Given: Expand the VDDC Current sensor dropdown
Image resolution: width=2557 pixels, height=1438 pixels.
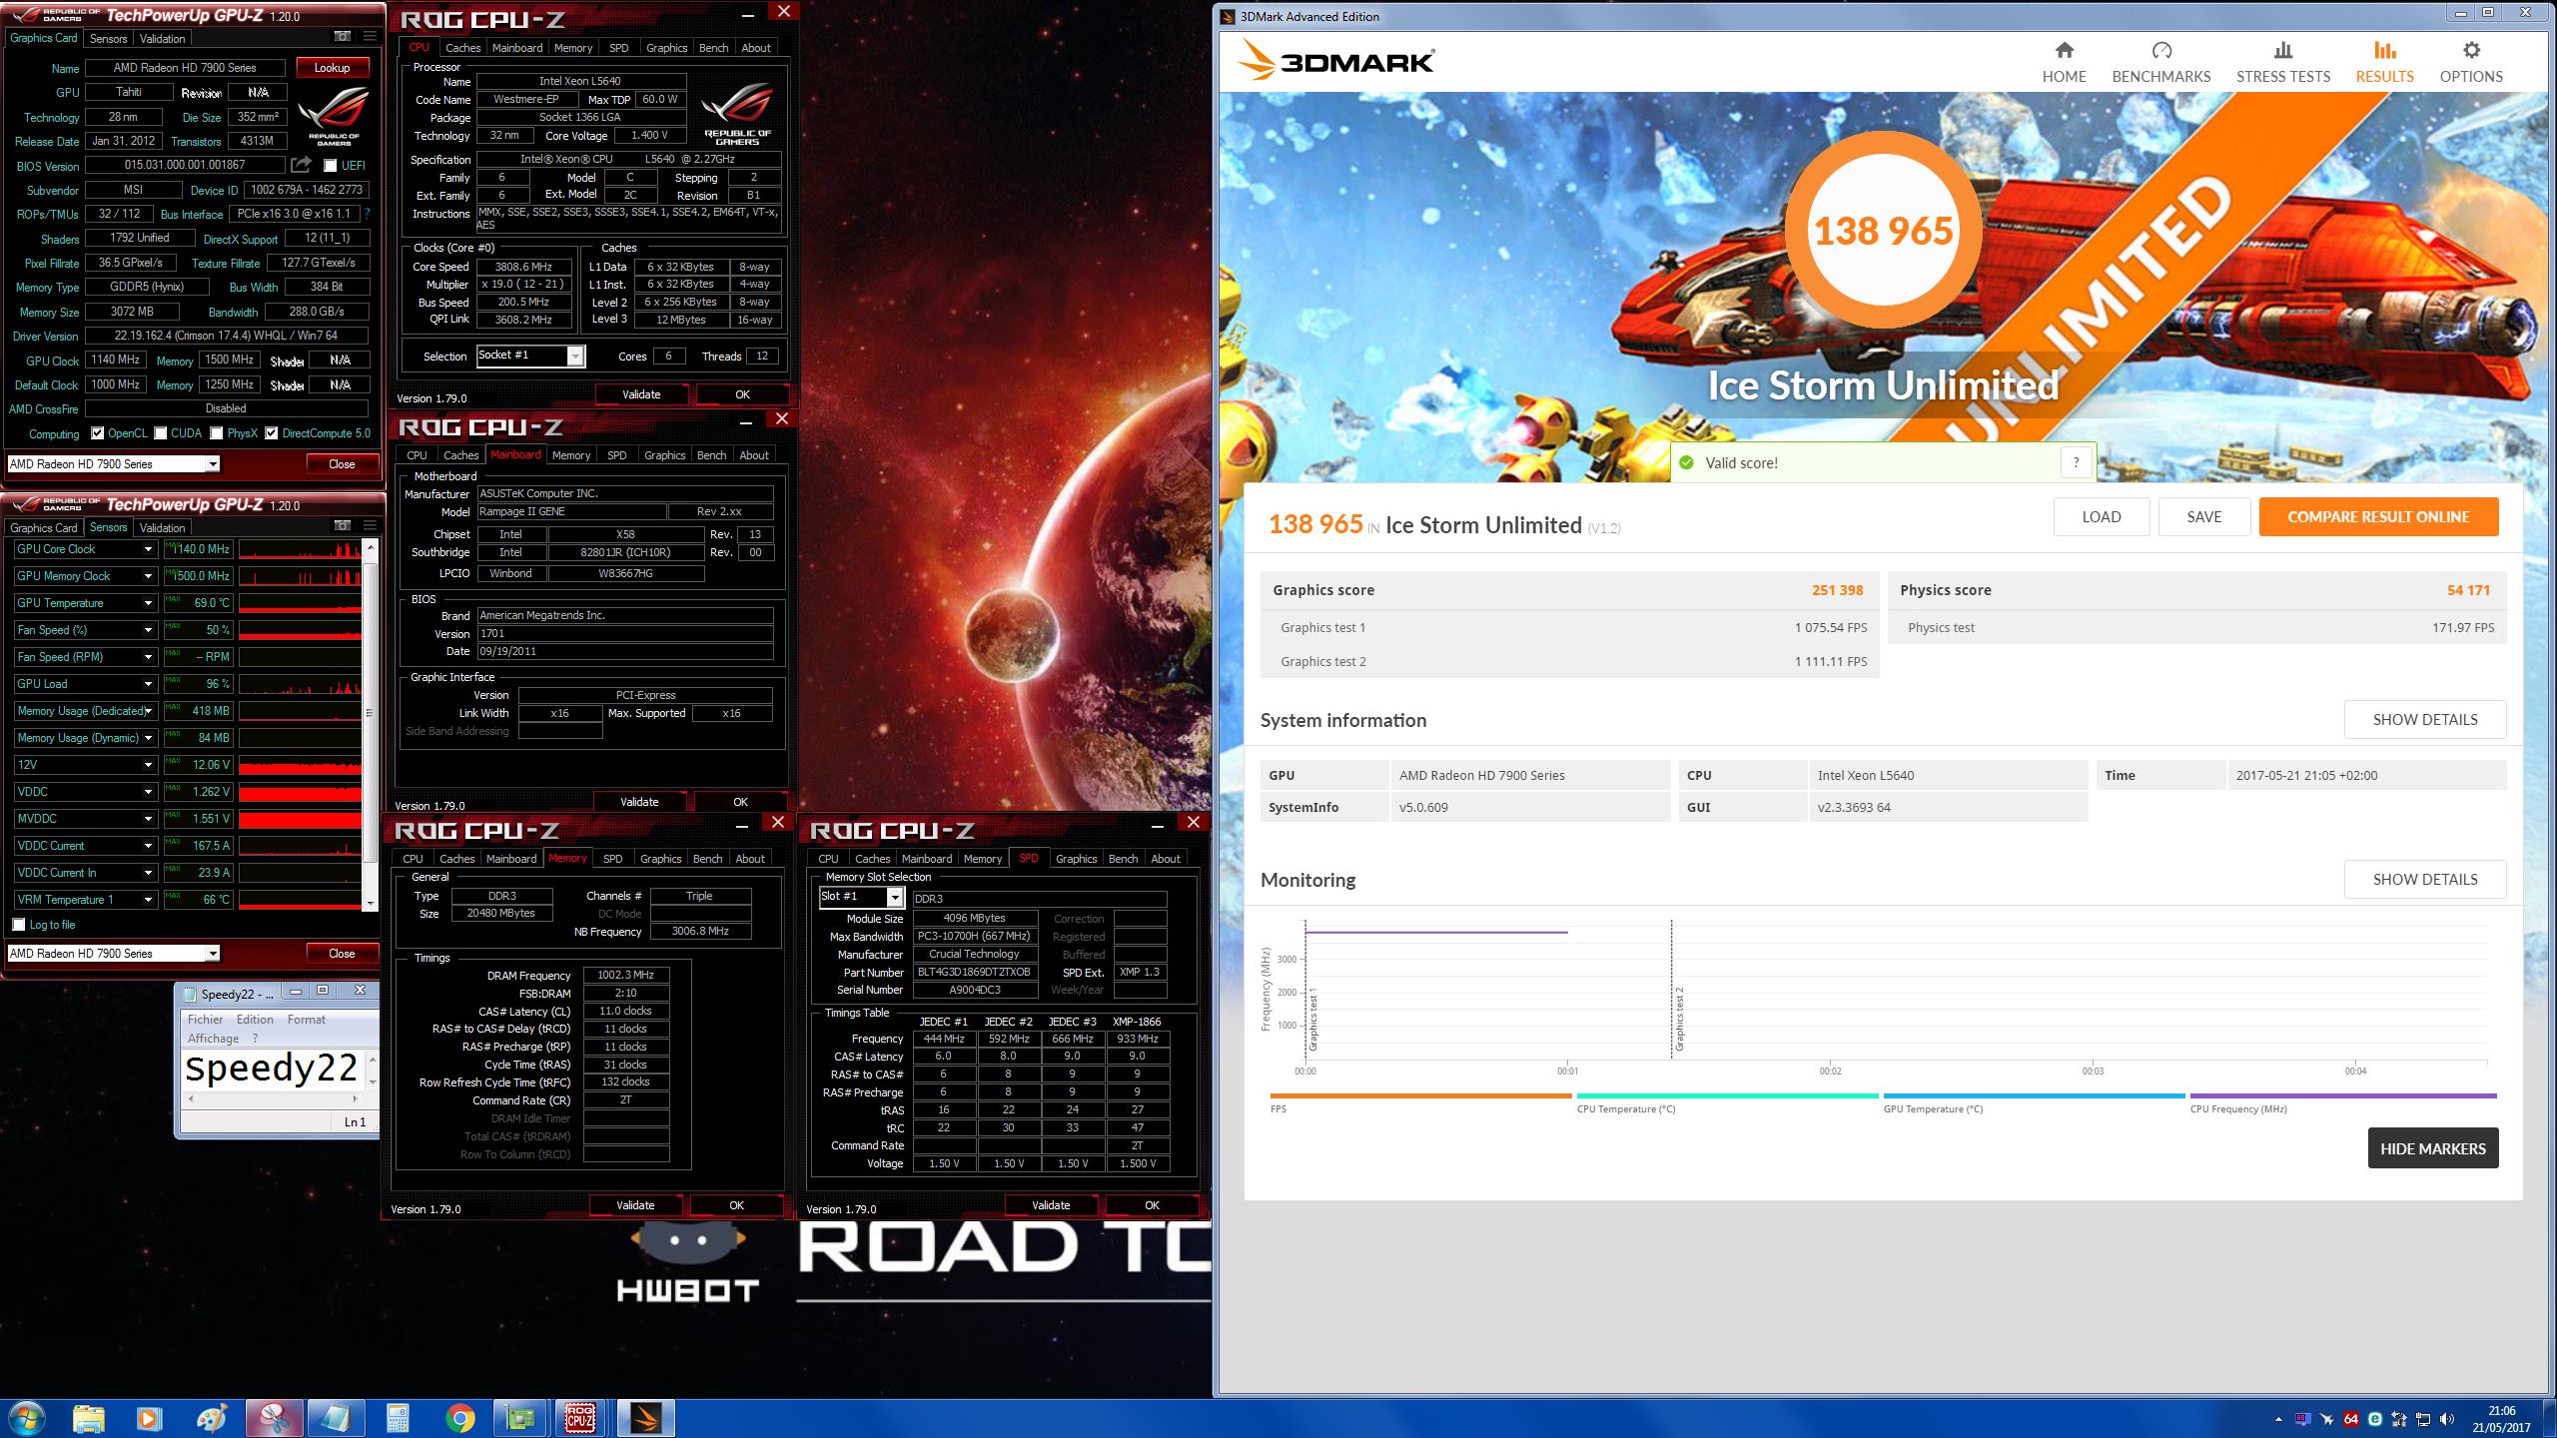Looking at the screenshot, I should 148,846.
